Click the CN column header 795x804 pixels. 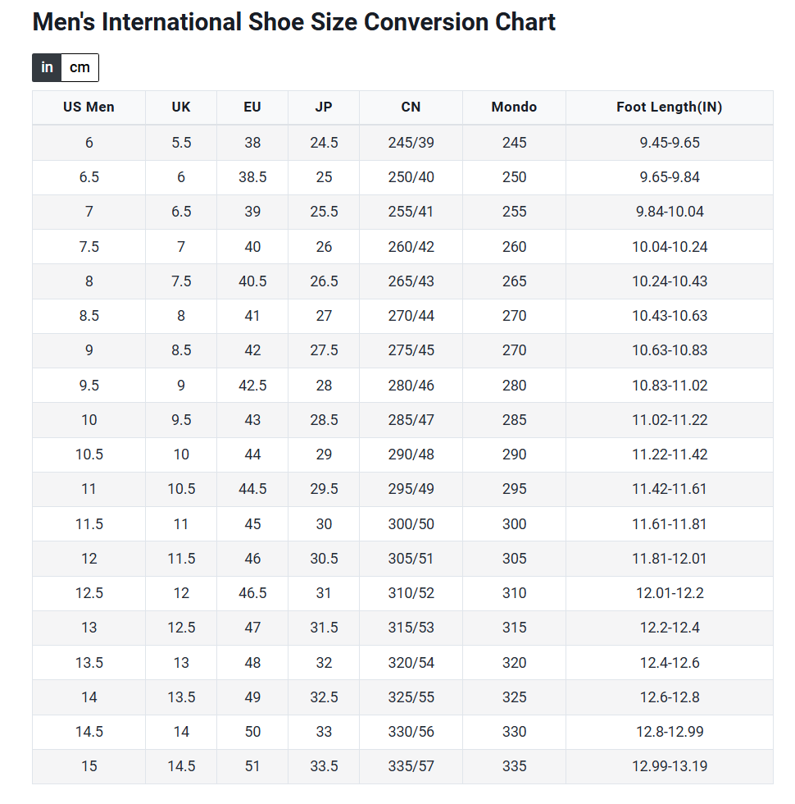point(411,107)
